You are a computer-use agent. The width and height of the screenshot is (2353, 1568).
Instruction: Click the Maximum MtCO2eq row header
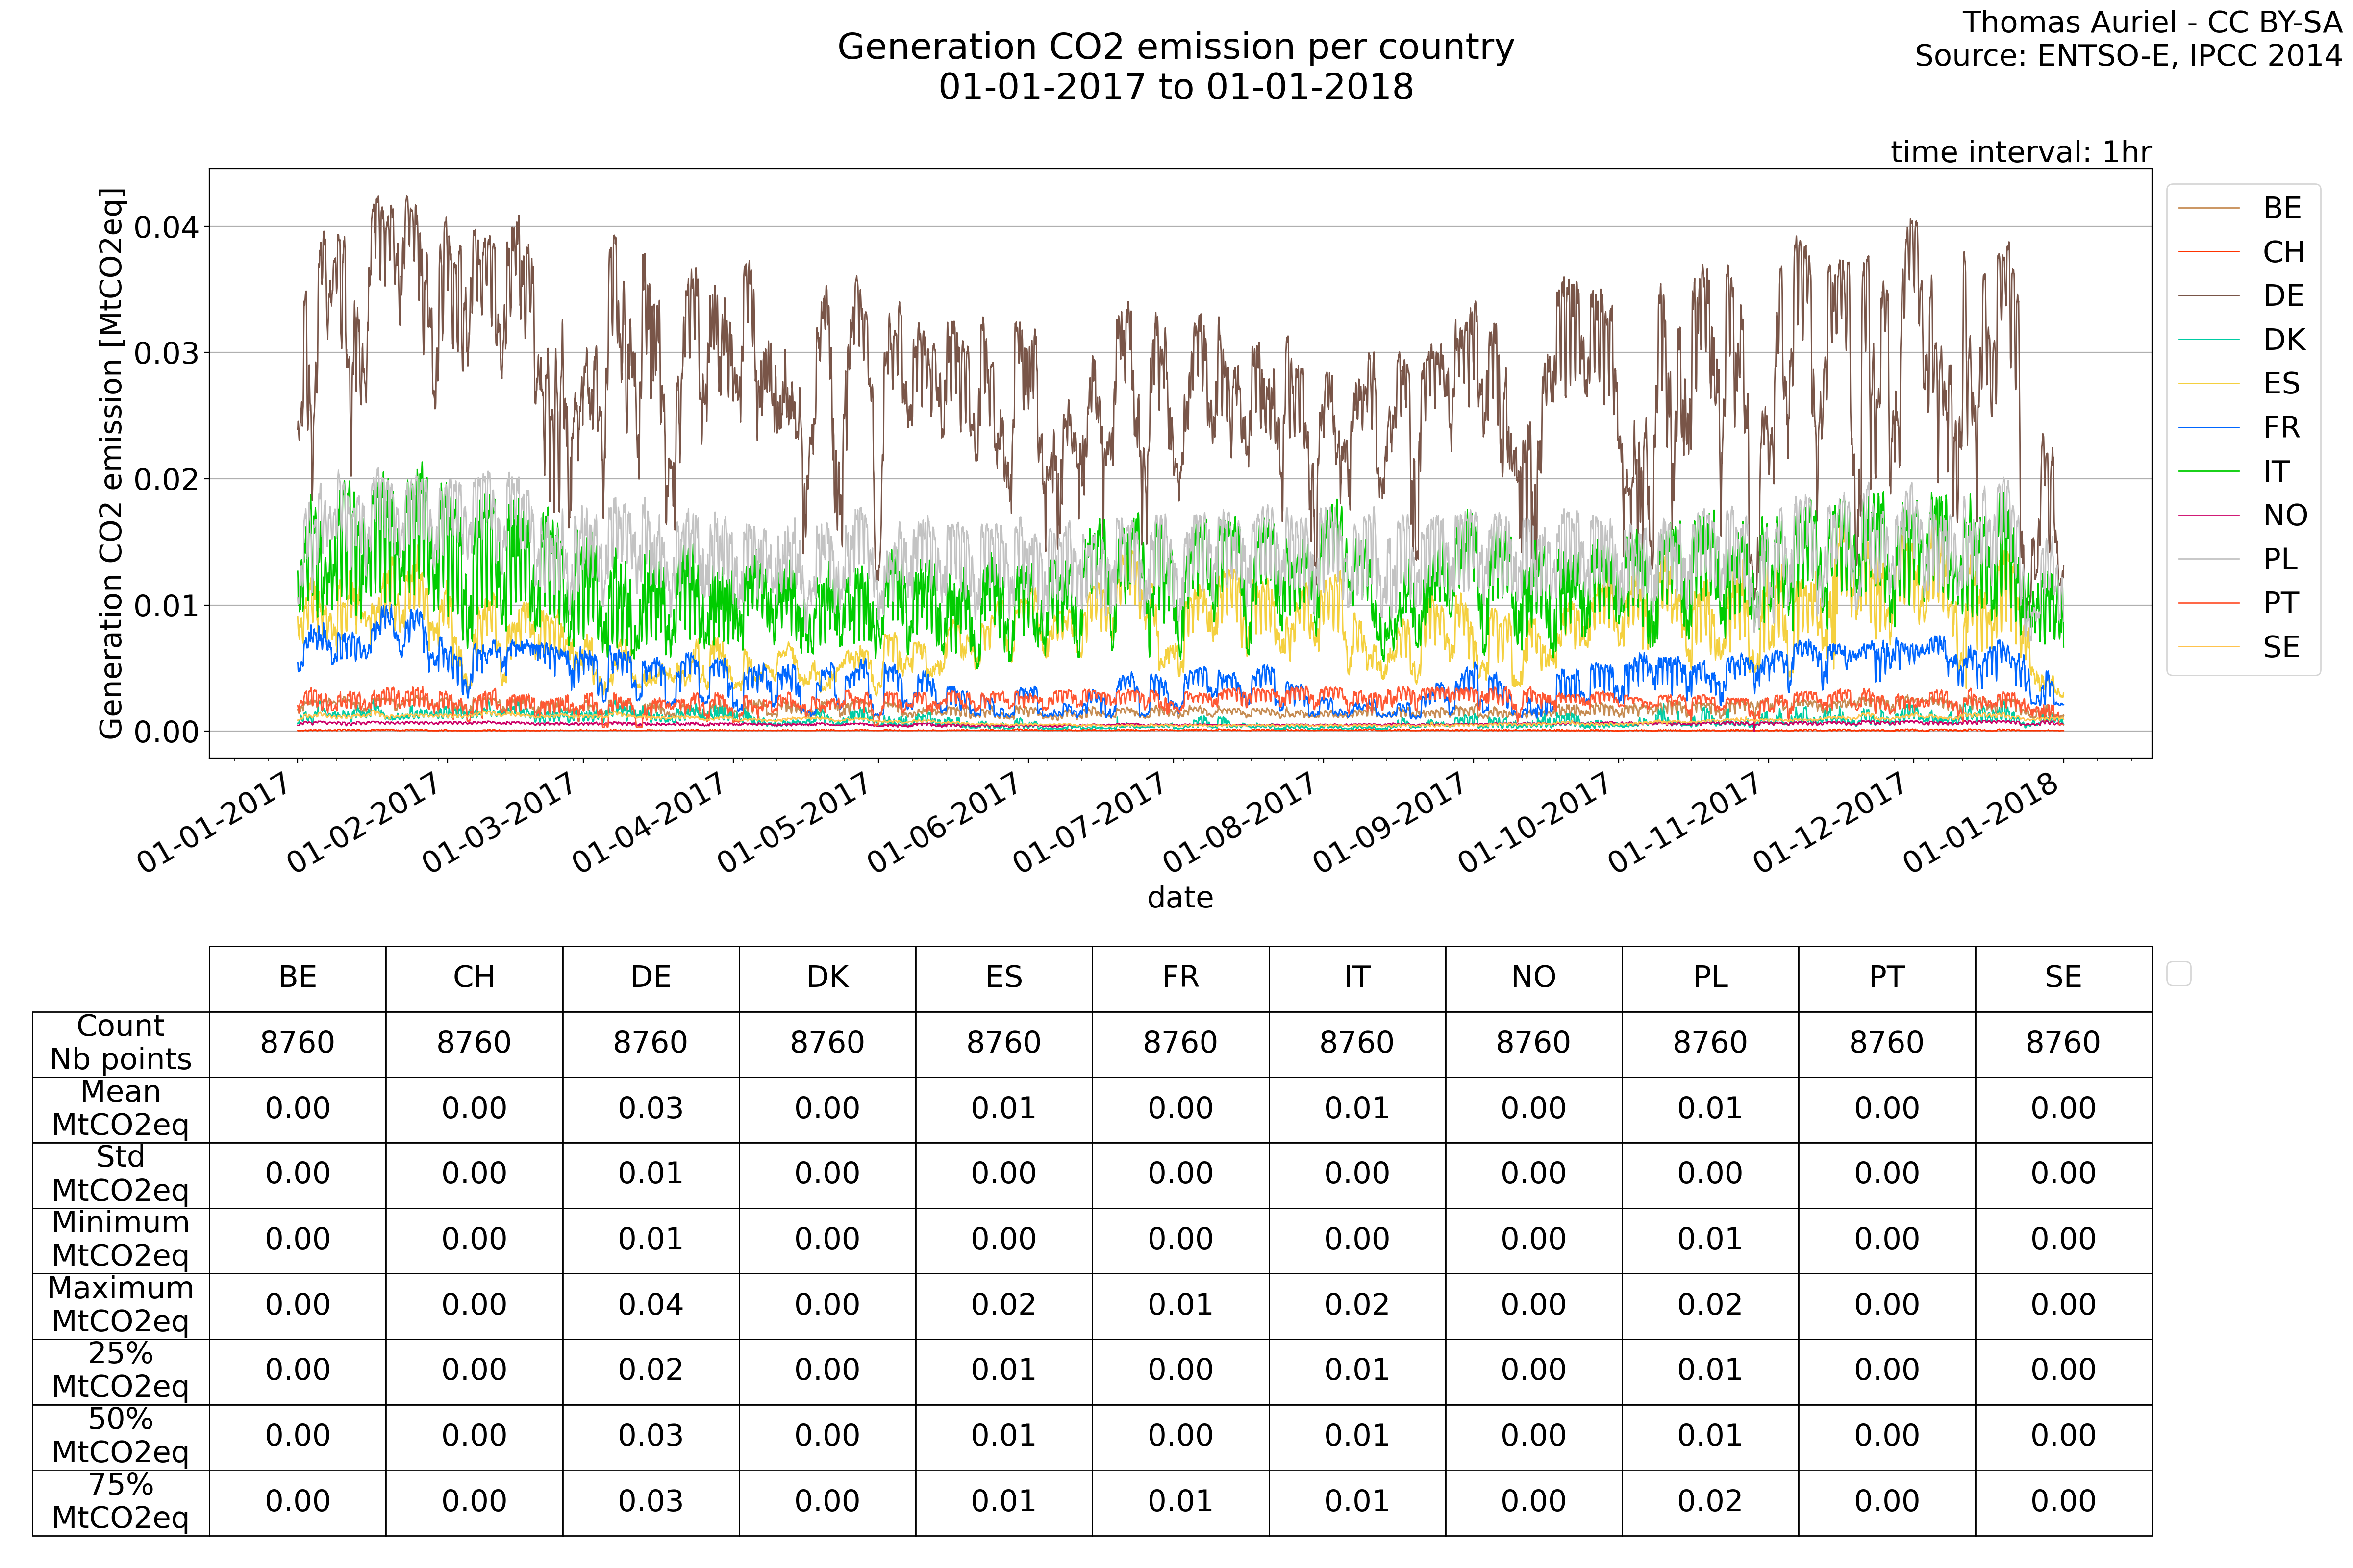coord(120,1305)
